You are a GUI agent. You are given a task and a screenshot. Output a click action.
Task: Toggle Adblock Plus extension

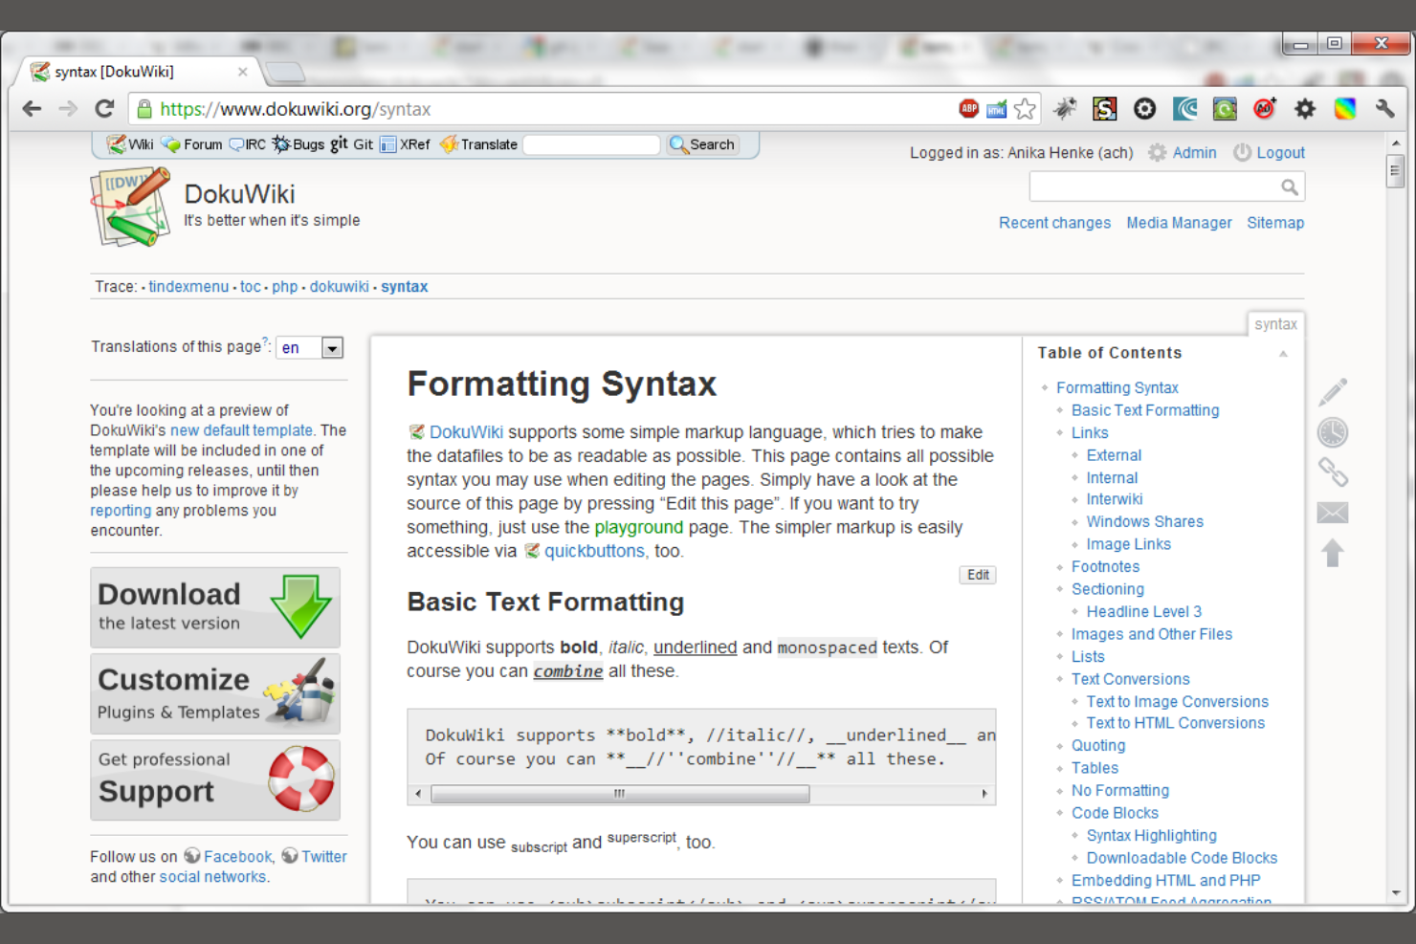coord(968,108)
